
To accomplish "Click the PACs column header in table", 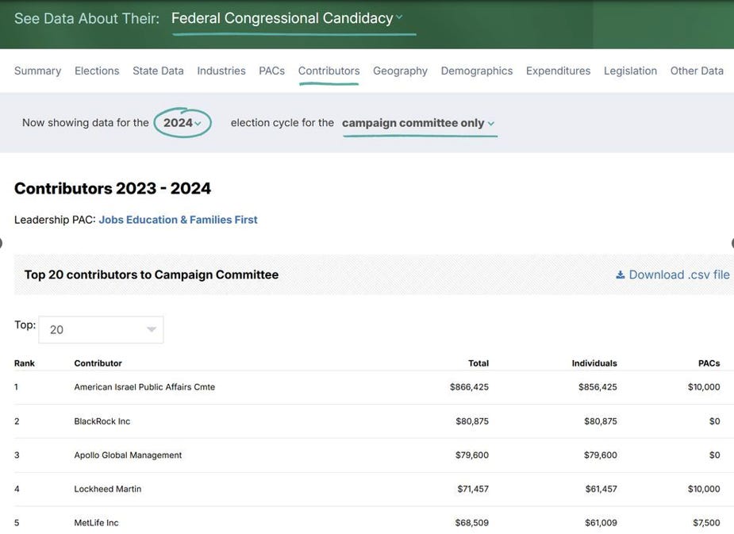I will (x=709, y=363).
